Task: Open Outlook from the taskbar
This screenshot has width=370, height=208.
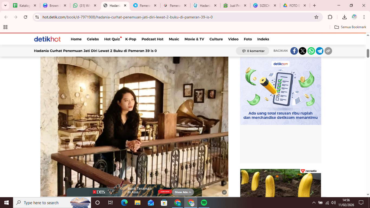Action: coord(151,203)
